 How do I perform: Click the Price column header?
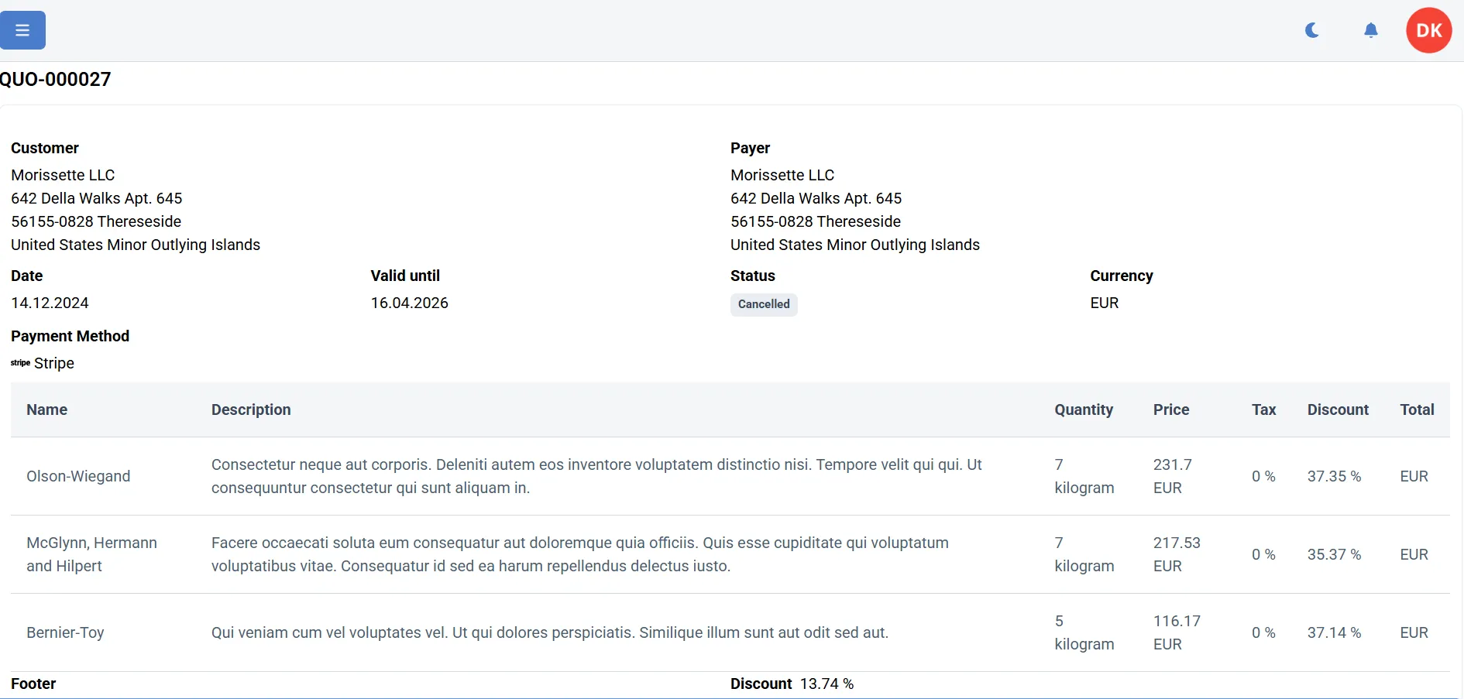[1170, 409]
